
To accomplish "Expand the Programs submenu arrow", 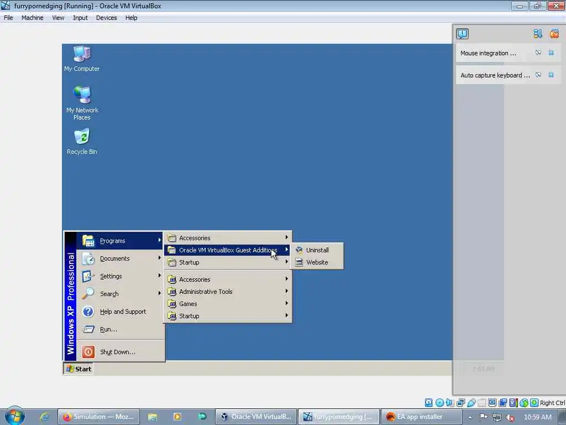I will point(160,240).
